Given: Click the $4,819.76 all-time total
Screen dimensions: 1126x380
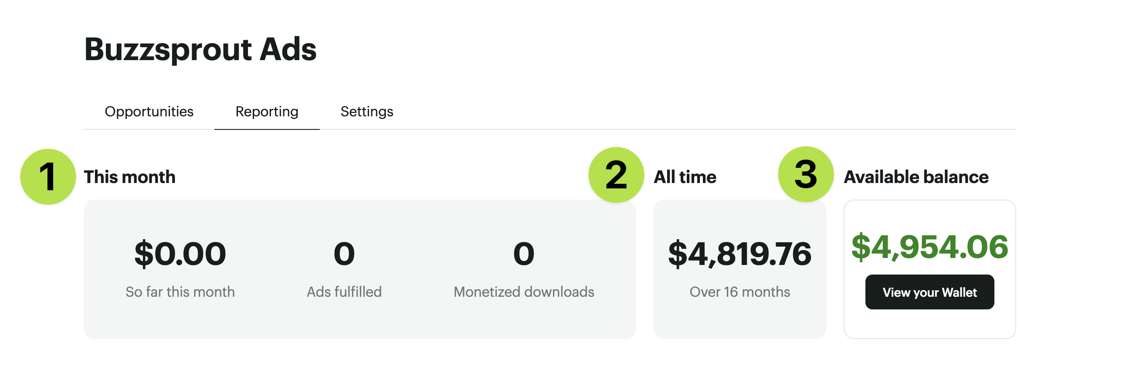Looking at the screenshot, I should tap(739, 254).
